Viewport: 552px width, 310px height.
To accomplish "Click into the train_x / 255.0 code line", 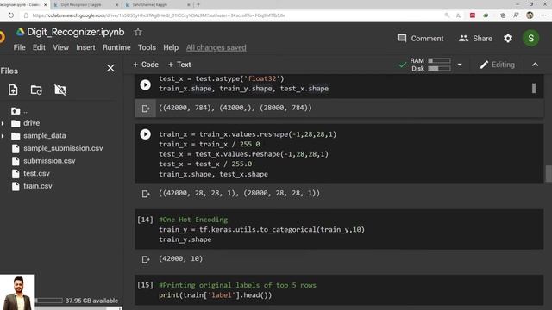I will (x=209, y=144).
